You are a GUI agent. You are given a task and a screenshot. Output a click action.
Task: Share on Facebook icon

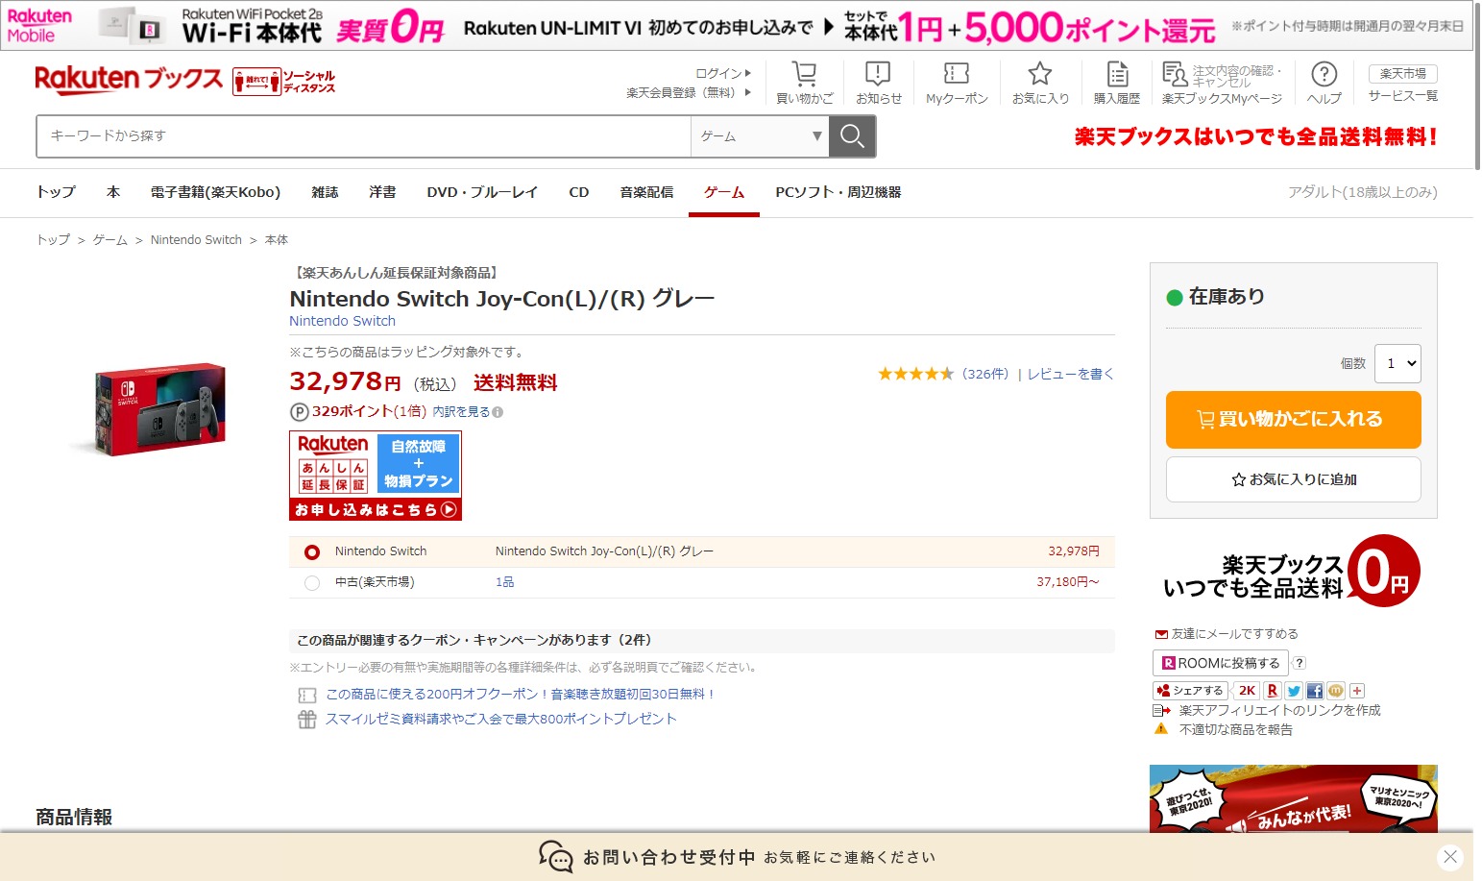(x=1315, y=691)
